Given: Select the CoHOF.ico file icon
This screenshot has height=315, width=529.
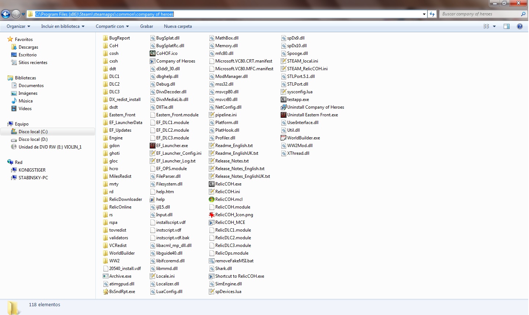Looking at the screenshot, I should point(153,53).
